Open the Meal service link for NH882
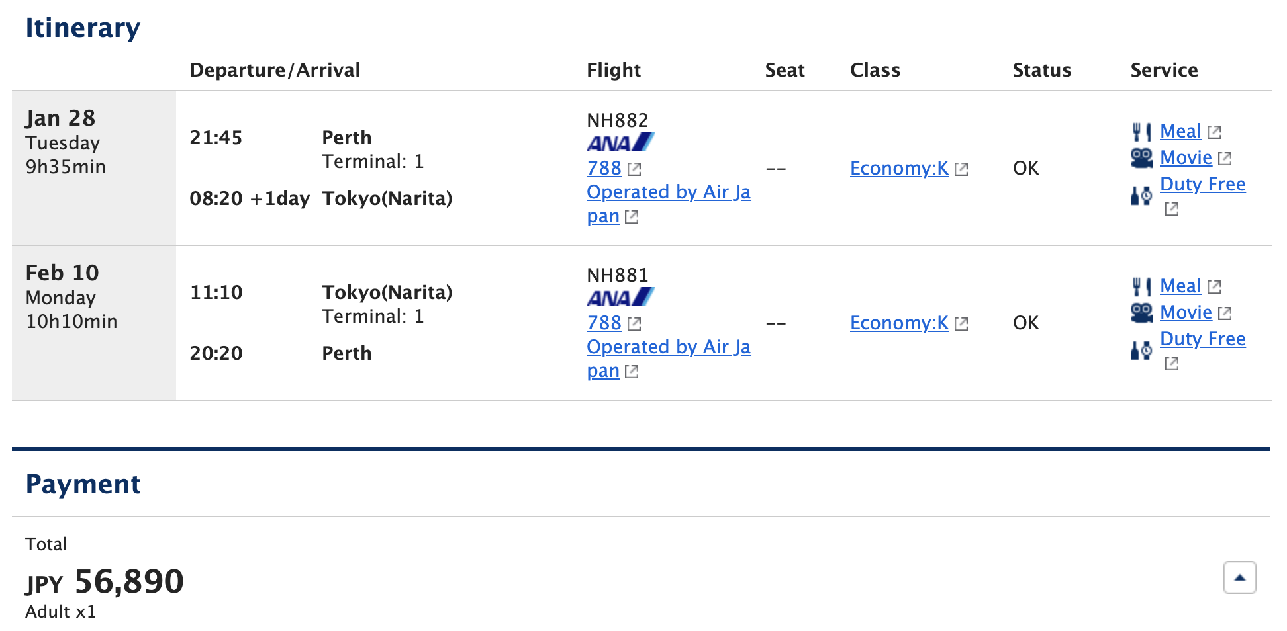 point(1180,132)
